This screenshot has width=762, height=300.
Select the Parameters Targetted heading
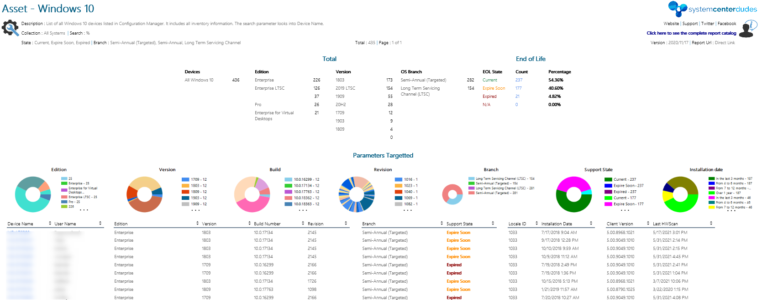pyautogui.click(x=383, y=155)
